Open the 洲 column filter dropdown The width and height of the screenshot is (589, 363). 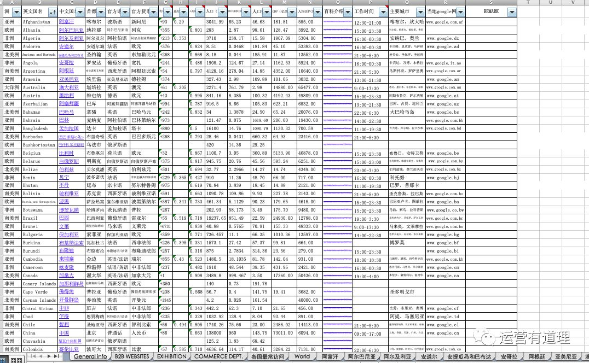[x=16, y=13]
